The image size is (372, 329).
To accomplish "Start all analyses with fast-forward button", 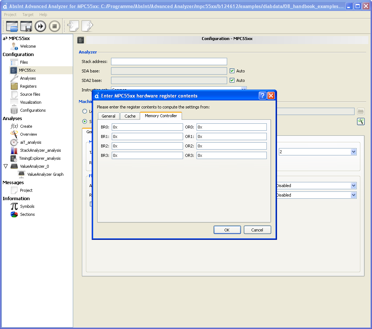I will tap(40, 26).
